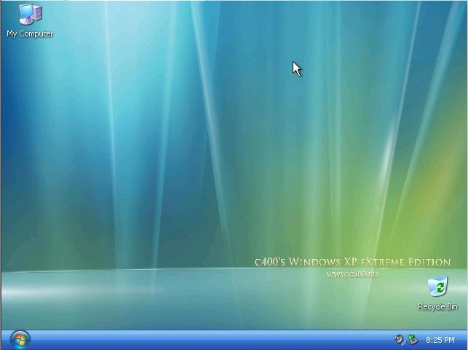Click the Safely Remove Hardware tray icon

coord(413,340)
